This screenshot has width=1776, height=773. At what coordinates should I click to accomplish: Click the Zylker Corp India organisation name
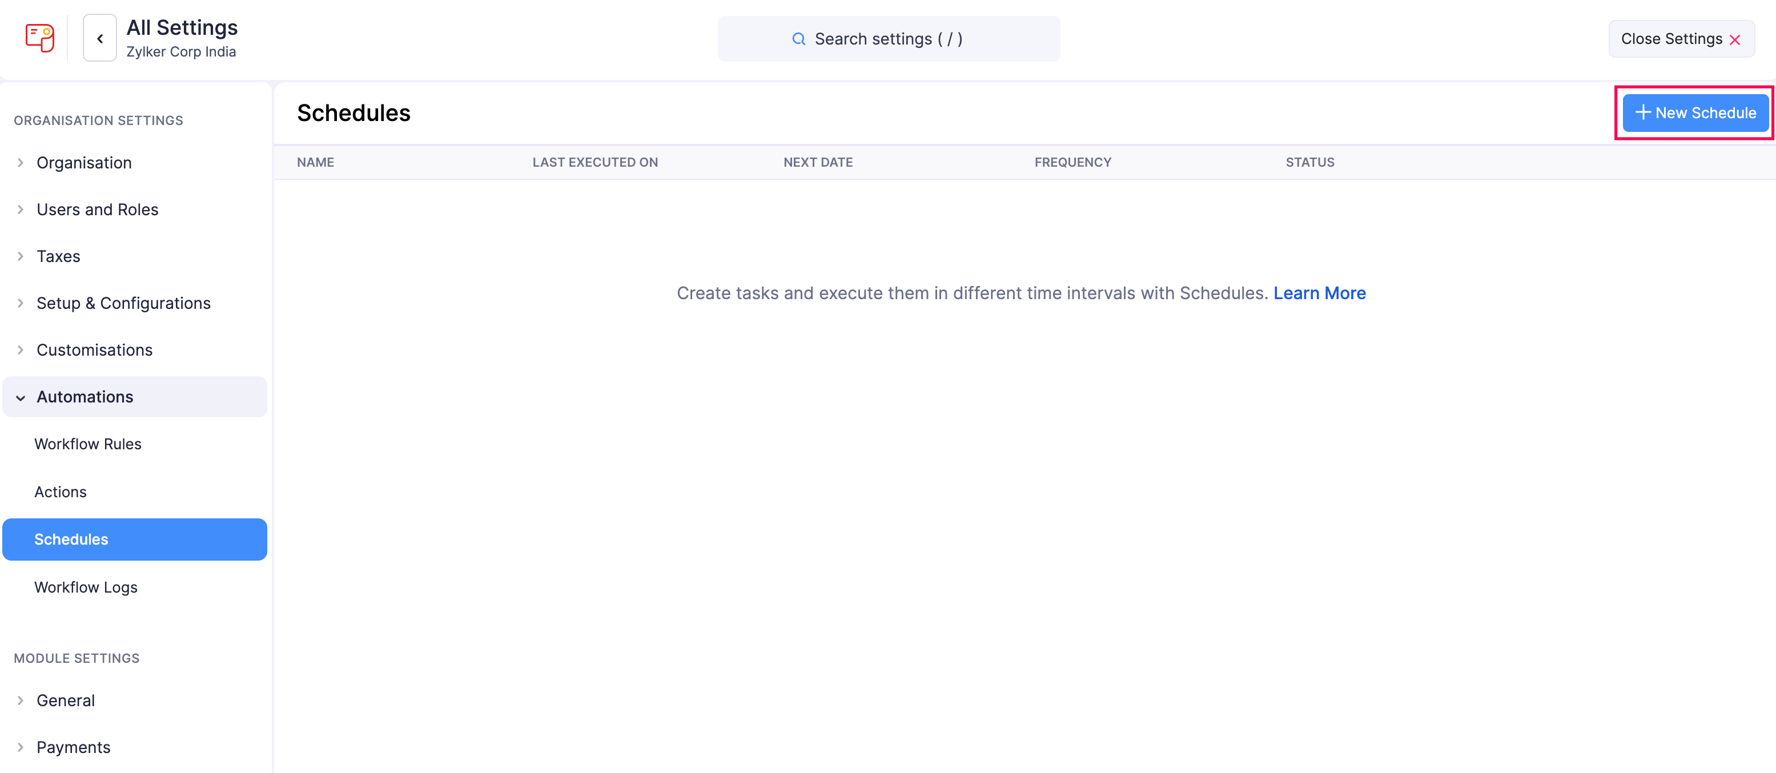[180, 52]
